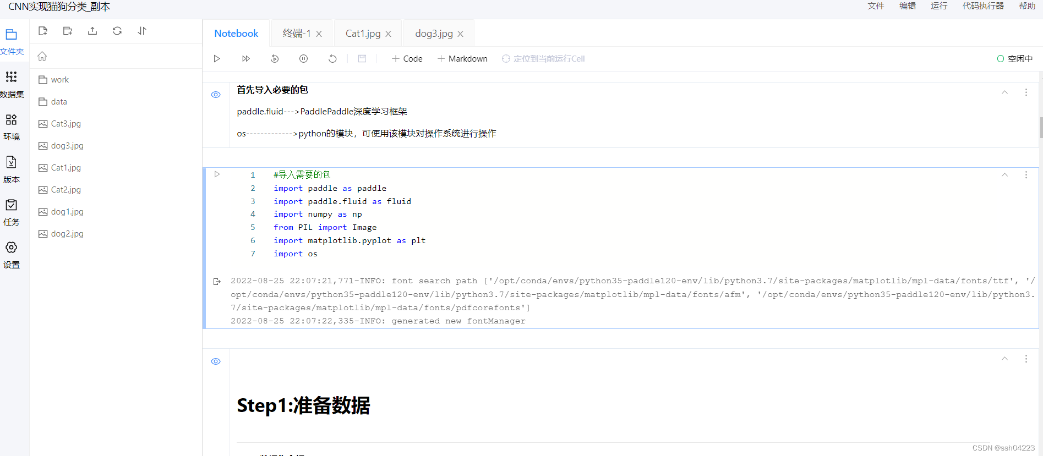
Task: Run the import code cell
Action: (x=217, y=174)
